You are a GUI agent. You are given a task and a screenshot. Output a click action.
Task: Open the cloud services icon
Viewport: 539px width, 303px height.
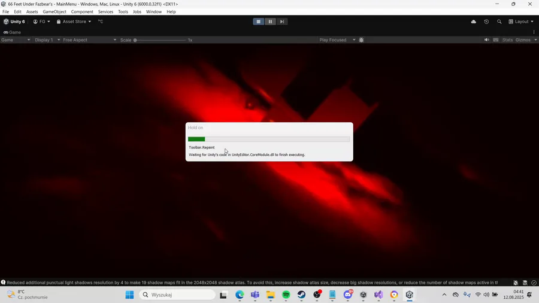click(x=473, y=22)
